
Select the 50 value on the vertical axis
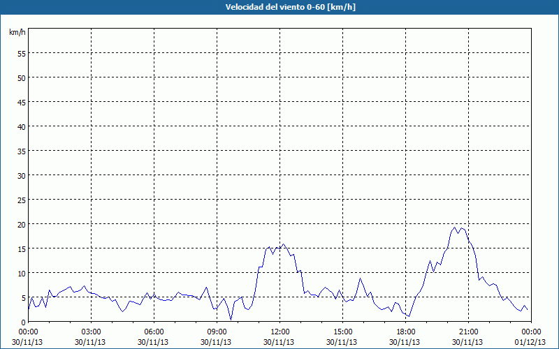tap(22, 77)
